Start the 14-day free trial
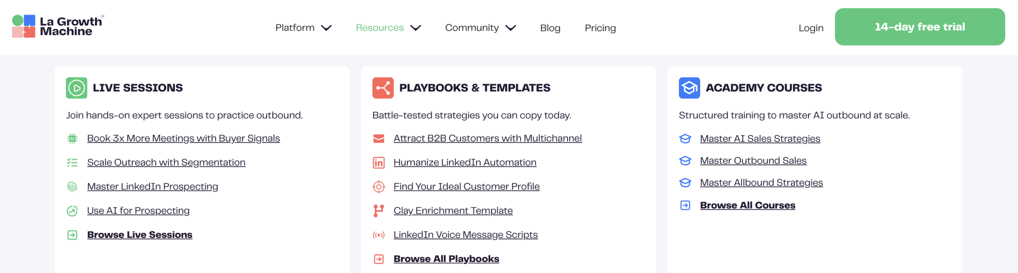 pyautogui.click(x=919, y=27)
